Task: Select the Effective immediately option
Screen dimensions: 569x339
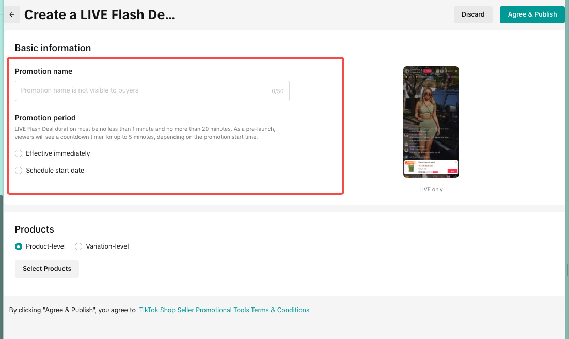Action: pyautogui.click(x=19, y=153)
